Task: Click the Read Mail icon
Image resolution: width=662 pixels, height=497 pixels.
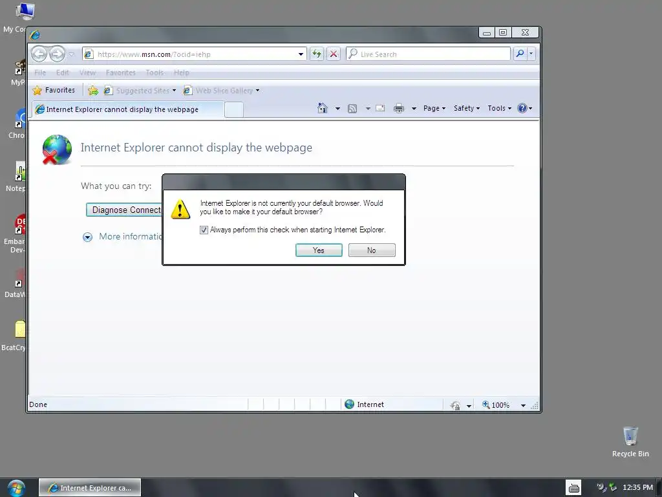Action: pyautogui.click(x=380, y=108)
